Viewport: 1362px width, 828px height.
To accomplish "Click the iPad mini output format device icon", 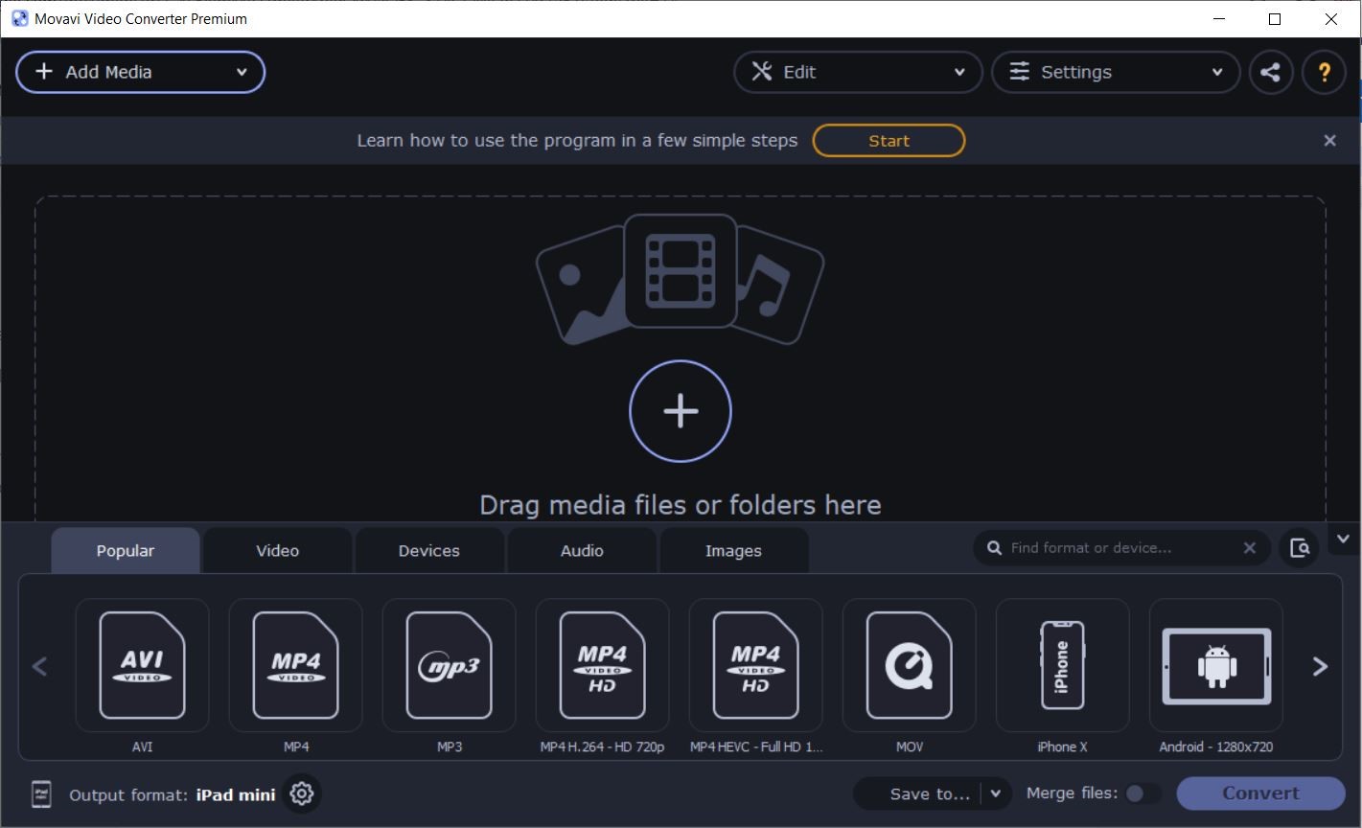I will [41, 793].
